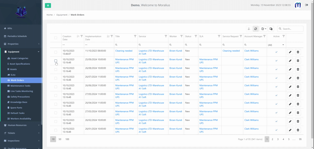Go to page 2 of results
314x149 pixels.
tap(272, 139)
